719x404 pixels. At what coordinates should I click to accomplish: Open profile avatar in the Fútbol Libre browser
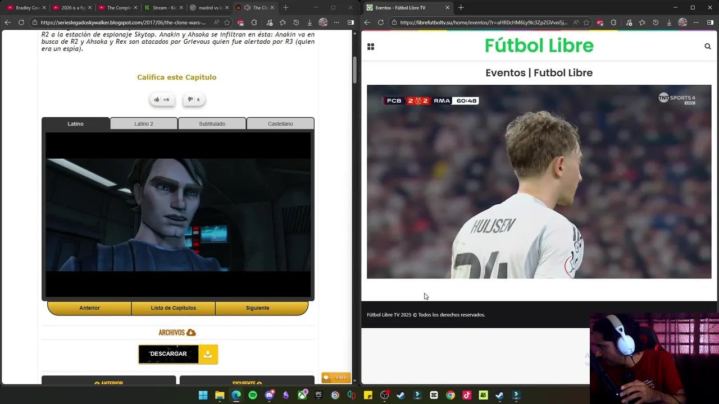coord(682,22)
